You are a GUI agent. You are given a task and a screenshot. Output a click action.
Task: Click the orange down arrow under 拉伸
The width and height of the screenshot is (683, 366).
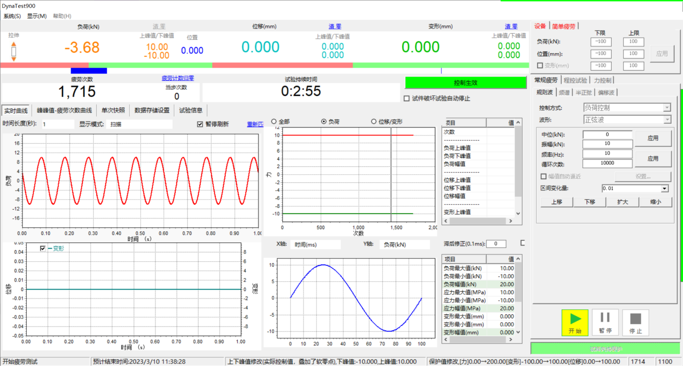[14, 59]
